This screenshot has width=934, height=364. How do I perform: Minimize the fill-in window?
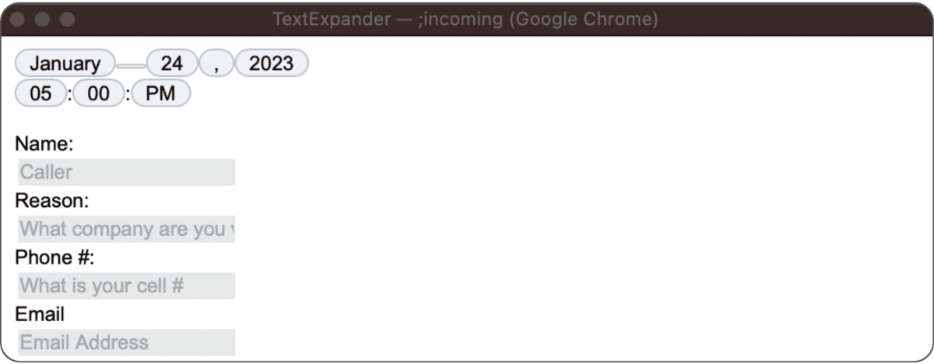pyautogui.click(x=43, y=19)
